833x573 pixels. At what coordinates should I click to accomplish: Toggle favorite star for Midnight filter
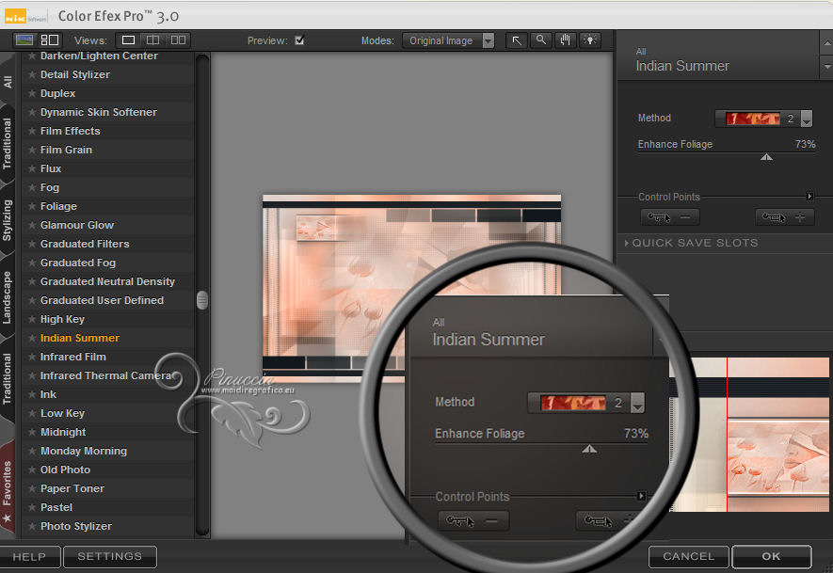point(32,432)
